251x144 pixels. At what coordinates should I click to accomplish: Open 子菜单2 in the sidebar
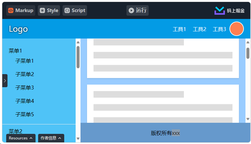point(24,74)
